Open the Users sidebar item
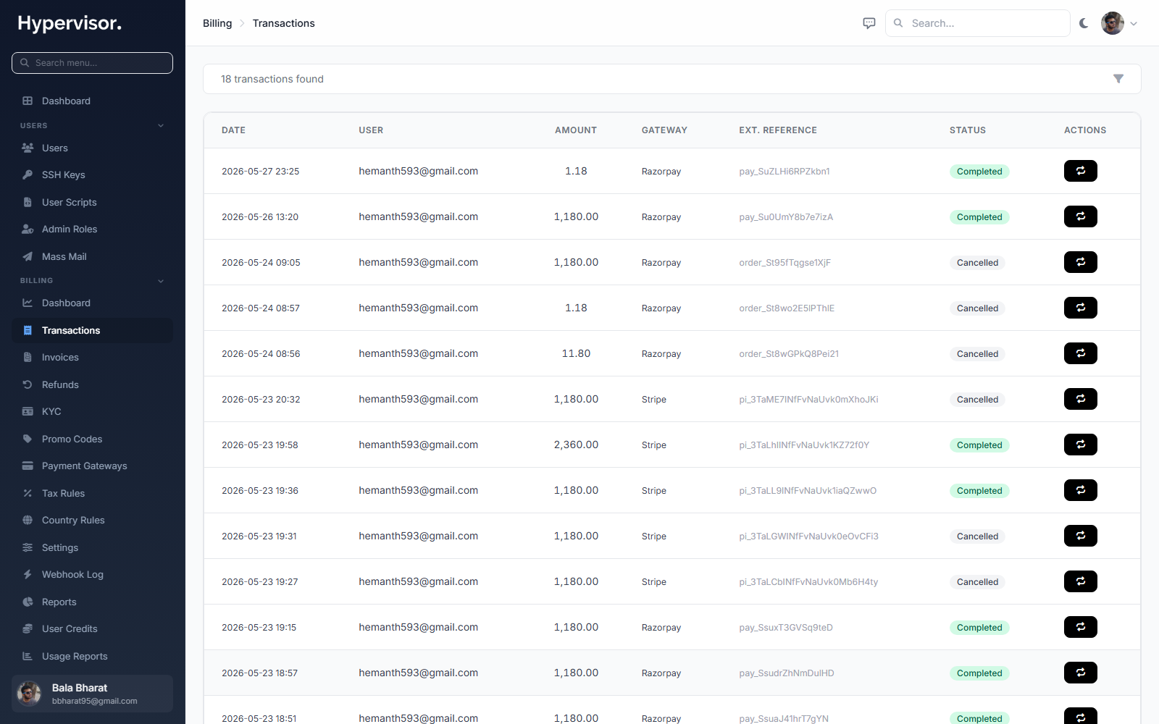The image size is (1159, 724). (92, 148)
